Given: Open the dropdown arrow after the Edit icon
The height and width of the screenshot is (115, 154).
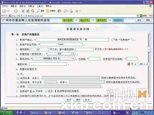Looking at the screenshot, I should pyautogui.click(x=80, y=11).
